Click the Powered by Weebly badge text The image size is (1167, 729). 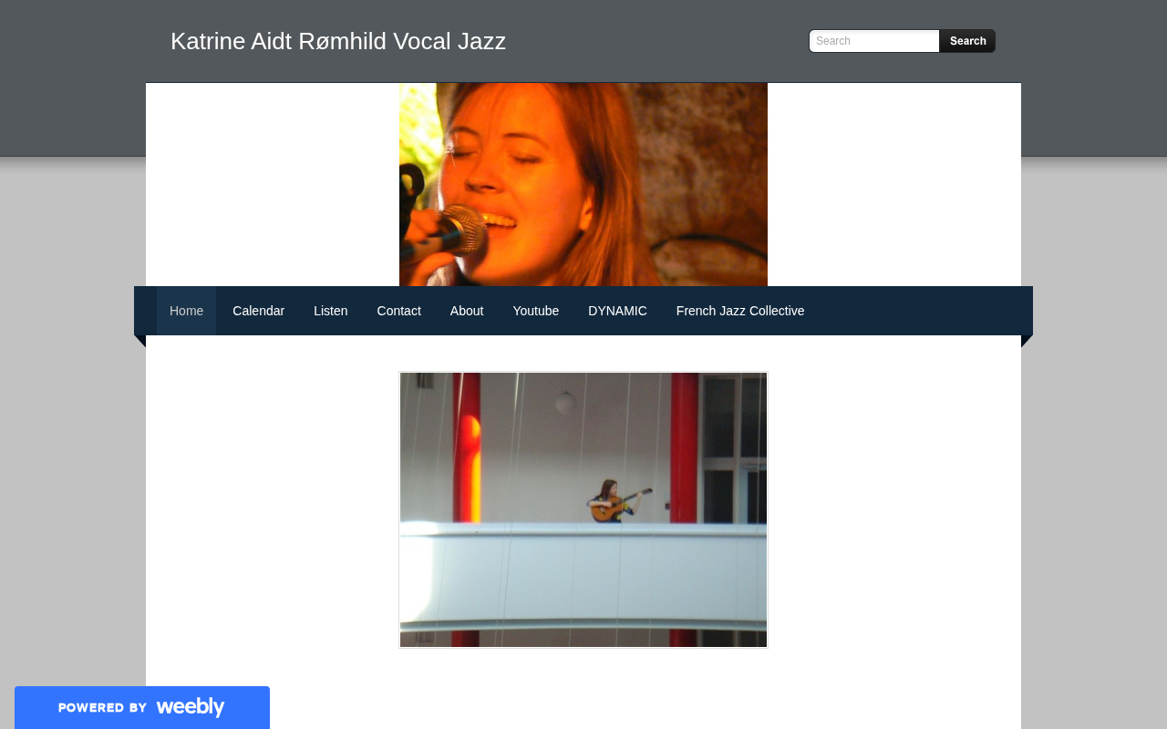(102, 708)
